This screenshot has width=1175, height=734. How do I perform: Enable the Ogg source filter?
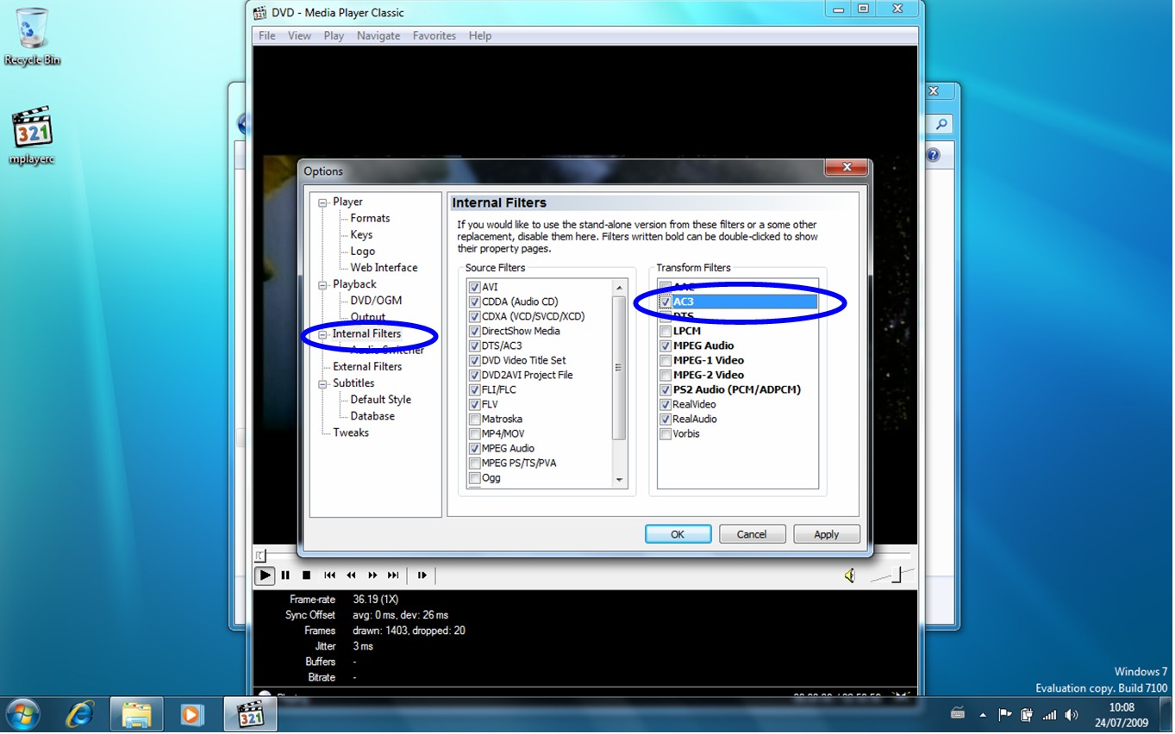click(x=474, y=477)
